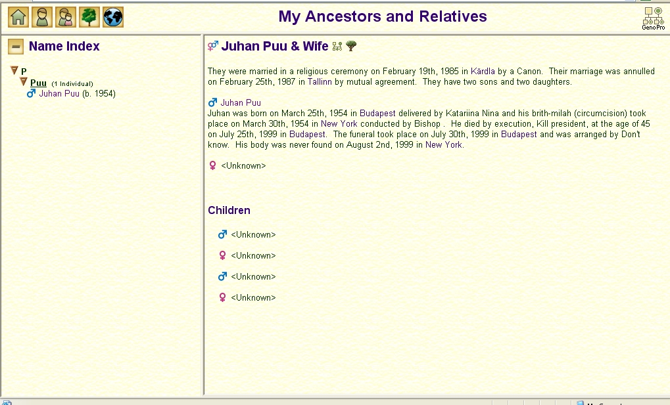Collapse the Puu surname group
670x405 pixels.
pyautogui.click(x=24, y=83)
